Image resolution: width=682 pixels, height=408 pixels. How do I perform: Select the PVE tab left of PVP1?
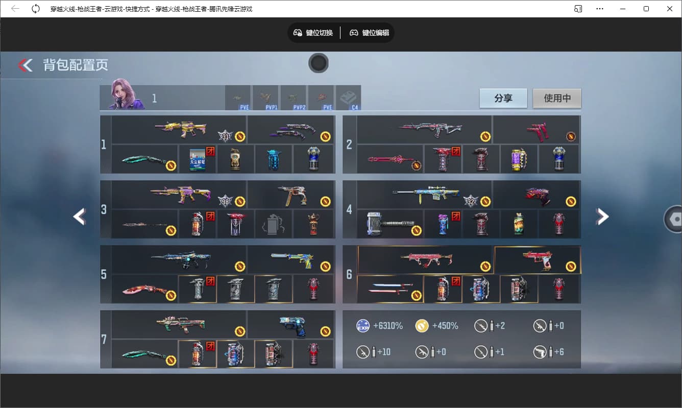click(x=238, y=98)
